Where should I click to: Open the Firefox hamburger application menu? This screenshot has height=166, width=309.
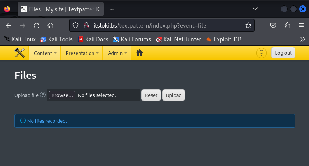tap(301, 26)
